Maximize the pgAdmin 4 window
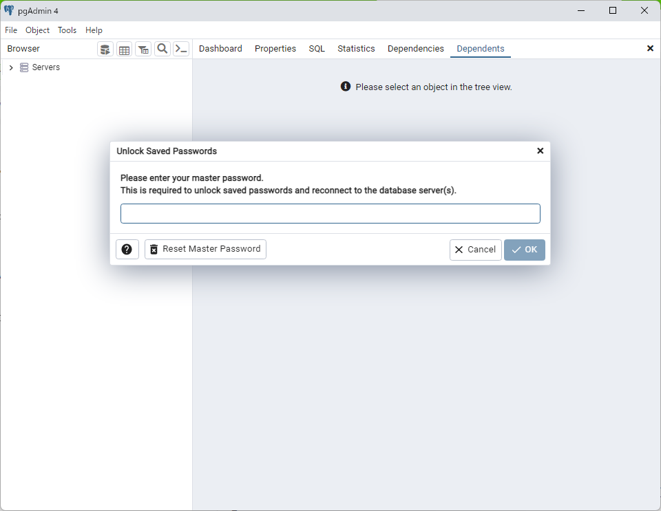 point(613,10)
